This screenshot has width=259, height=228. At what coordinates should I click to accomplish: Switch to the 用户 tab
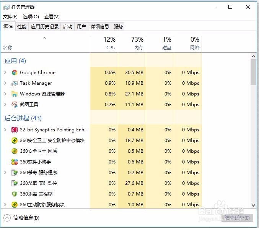coord(81,26)
